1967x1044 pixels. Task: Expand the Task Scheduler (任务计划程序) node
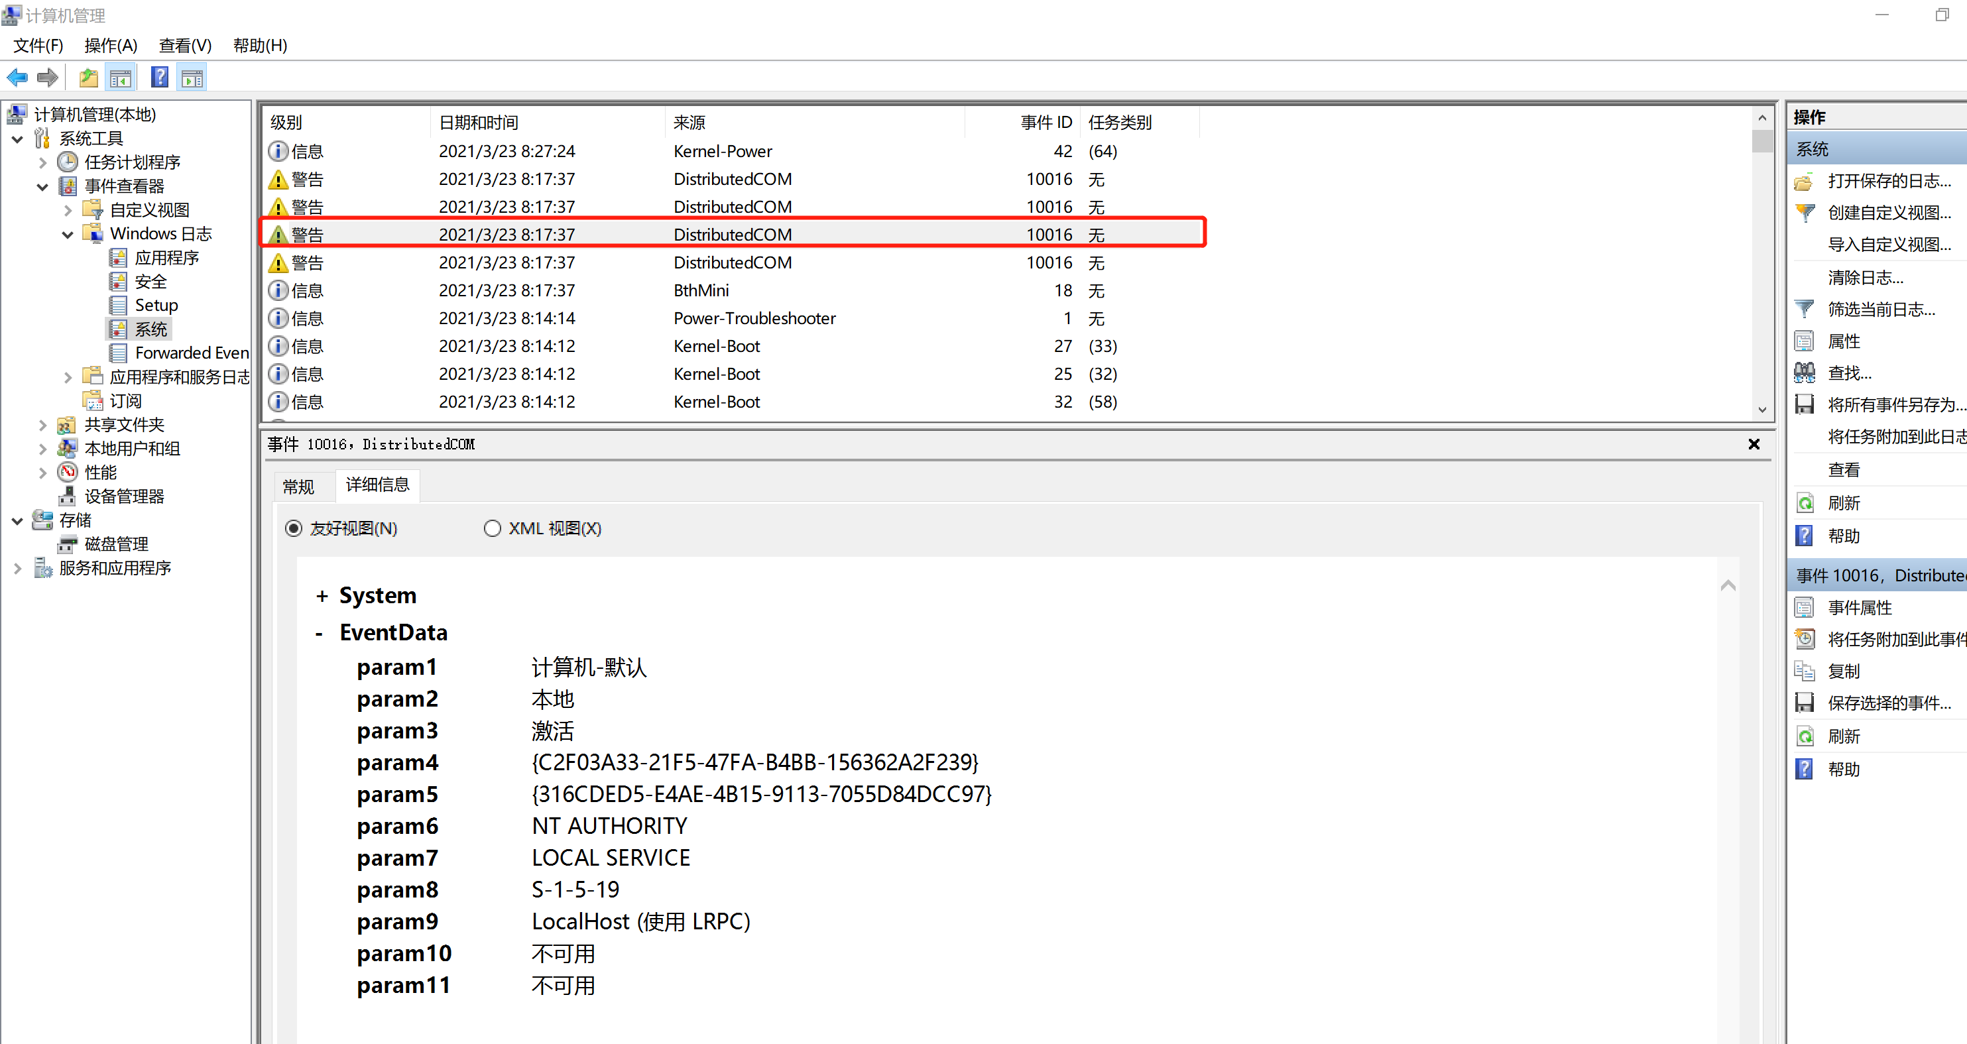click(42, 162)
